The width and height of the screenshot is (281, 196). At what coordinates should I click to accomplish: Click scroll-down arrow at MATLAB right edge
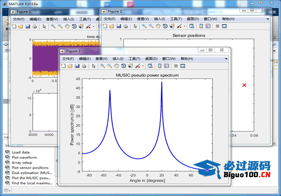(x=274, y=143)
